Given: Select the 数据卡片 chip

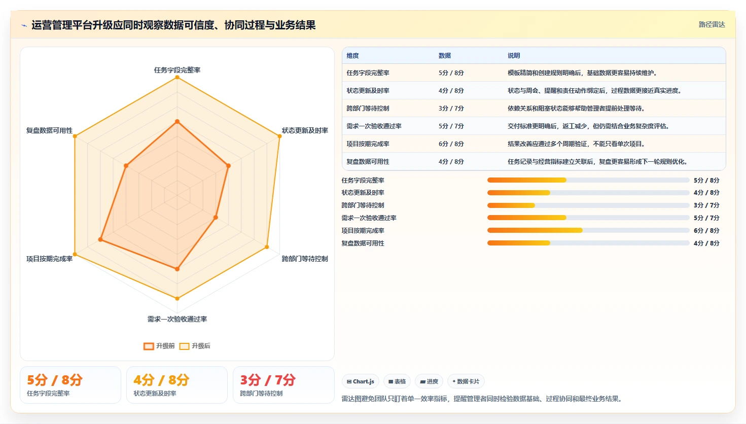Looking at the screenshot, I should click(466, 381).
